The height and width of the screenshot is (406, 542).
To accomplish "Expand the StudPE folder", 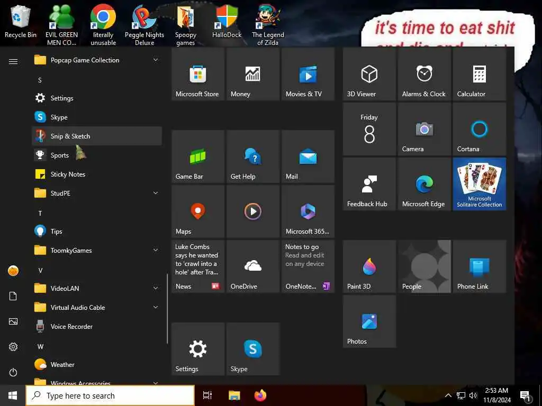I will click(x=97, y=193).
